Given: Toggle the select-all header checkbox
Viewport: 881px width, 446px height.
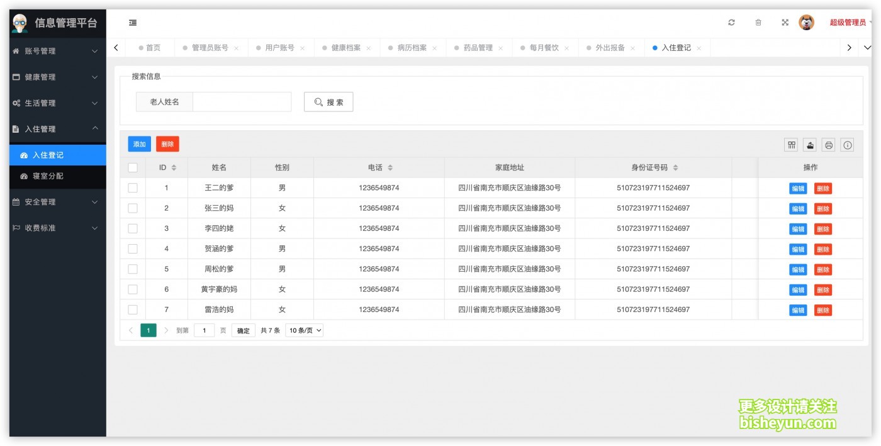Looking at the screenshot, I should pyautogui.click(x=133, y=167).
